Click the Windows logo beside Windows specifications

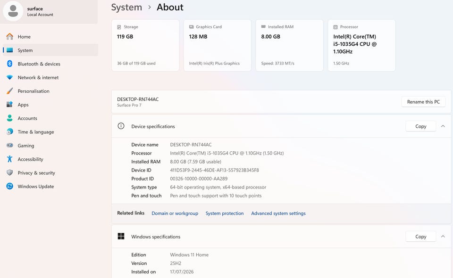121,236
